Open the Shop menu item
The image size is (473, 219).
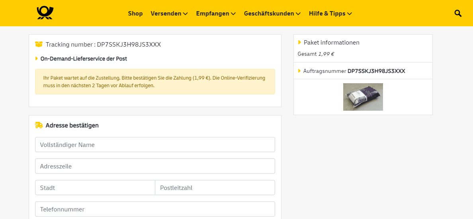point(135,14)
